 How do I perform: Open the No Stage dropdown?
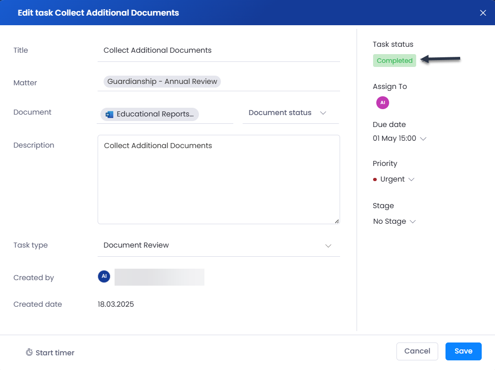click(x=394, y=221)
